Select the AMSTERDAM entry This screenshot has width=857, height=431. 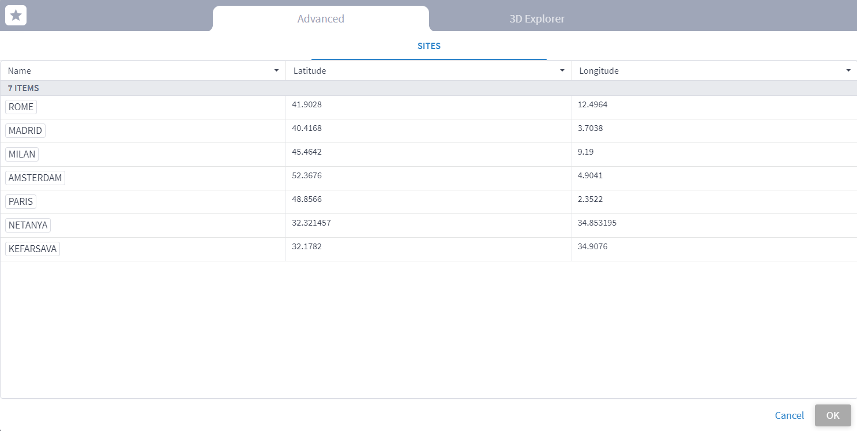(35, 178)
